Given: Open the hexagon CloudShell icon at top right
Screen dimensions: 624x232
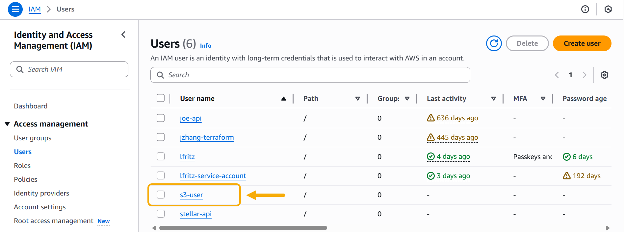Looking at the screenshot, I should click(x=608, y=9).
